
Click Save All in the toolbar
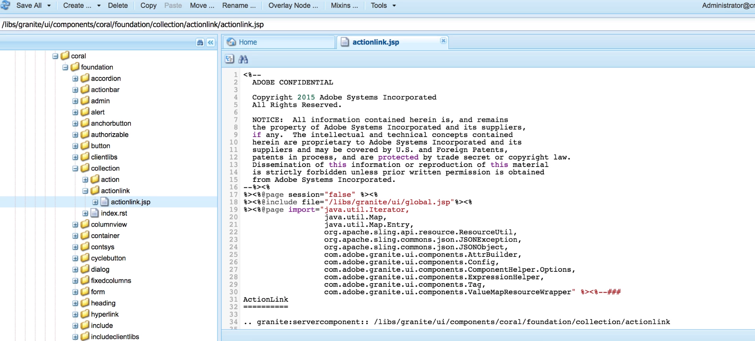pyautogui.click(x=29, y=5)
